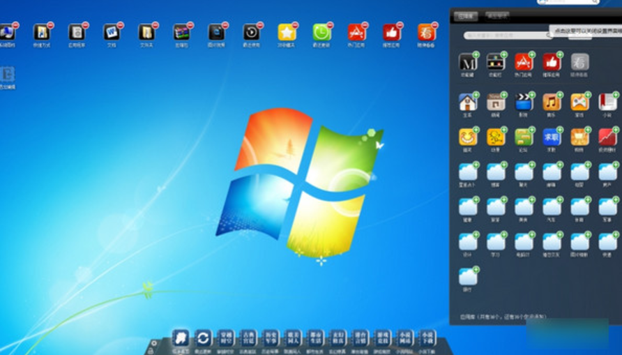The image size is (622, 355).
Task: Open the yellow star icon on desktop
Action: pos(286,32)
